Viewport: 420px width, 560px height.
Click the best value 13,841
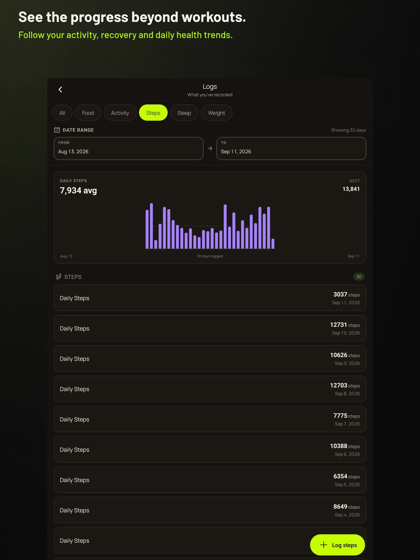(351, 189)
